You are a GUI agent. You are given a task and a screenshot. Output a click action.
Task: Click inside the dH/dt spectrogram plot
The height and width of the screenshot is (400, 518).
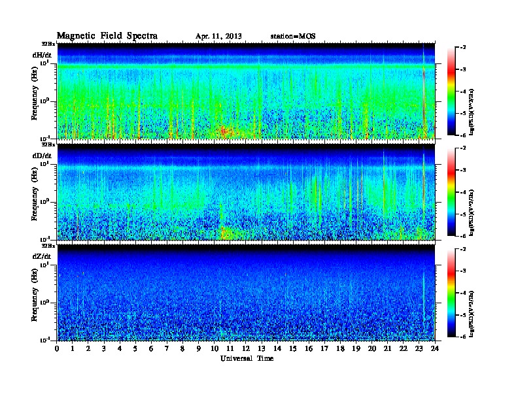(246, 91)
